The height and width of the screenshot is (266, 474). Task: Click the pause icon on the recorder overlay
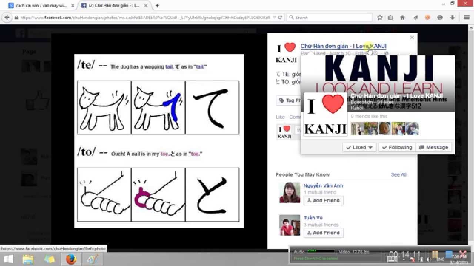(435, 255)
